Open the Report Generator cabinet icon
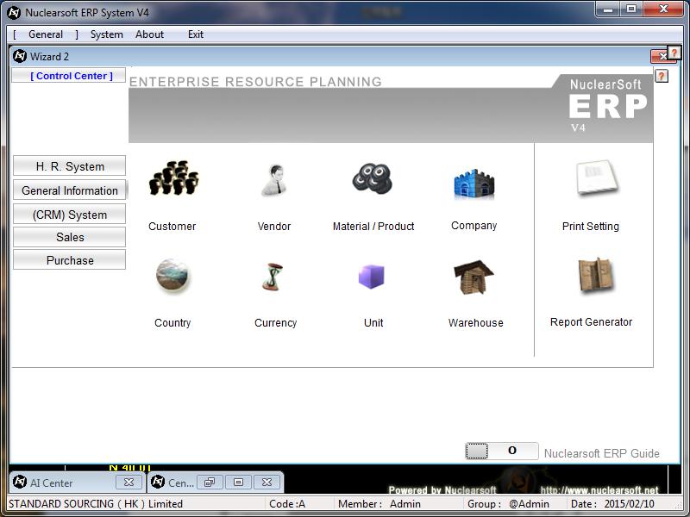The width and height of the screenshot is (690, 517). tap(595, 275)
